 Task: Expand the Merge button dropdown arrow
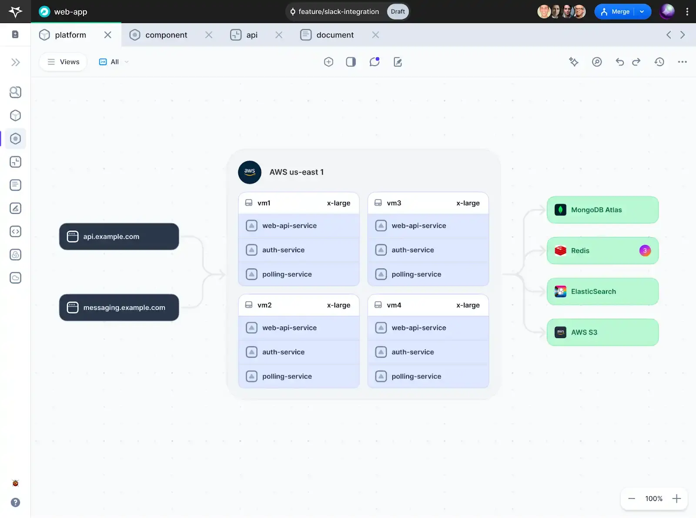coord(642,12)
